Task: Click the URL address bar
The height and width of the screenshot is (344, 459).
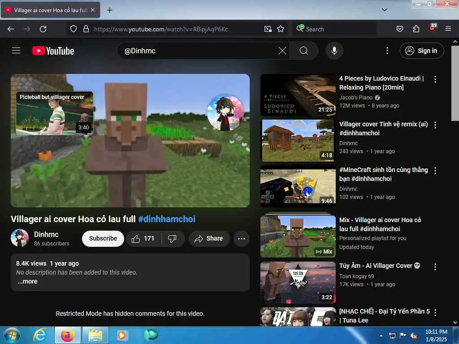Action: (x=177, y=29)
